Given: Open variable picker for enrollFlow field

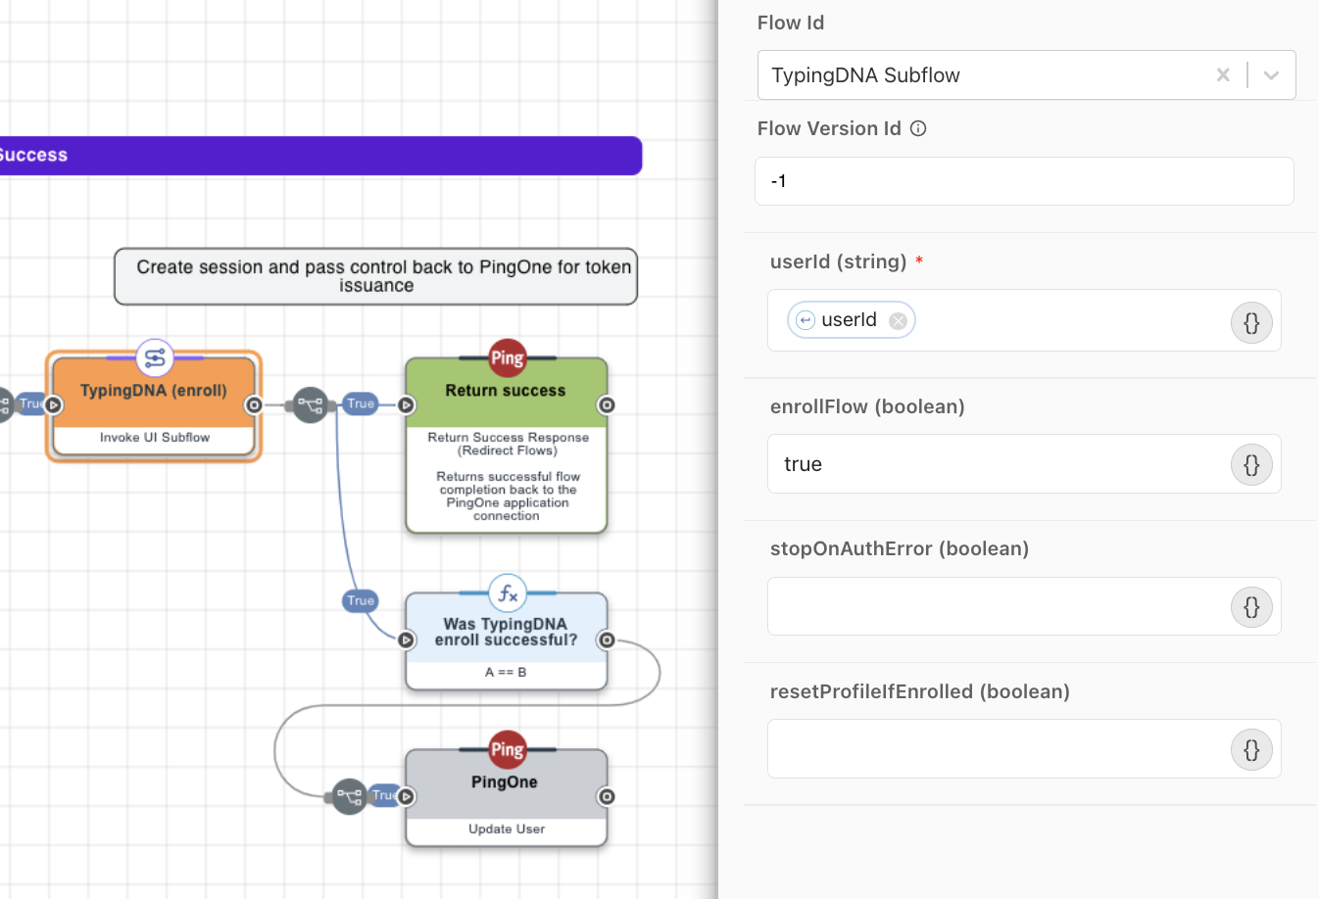Looking at the screenshot, I should click(1251, 464).
